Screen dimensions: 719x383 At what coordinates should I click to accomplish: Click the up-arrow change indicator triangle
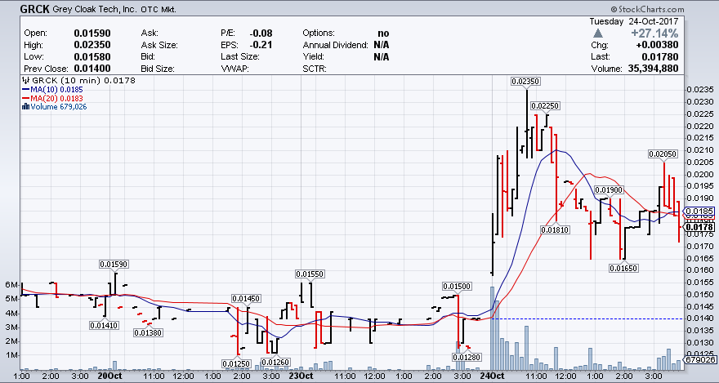598,33
